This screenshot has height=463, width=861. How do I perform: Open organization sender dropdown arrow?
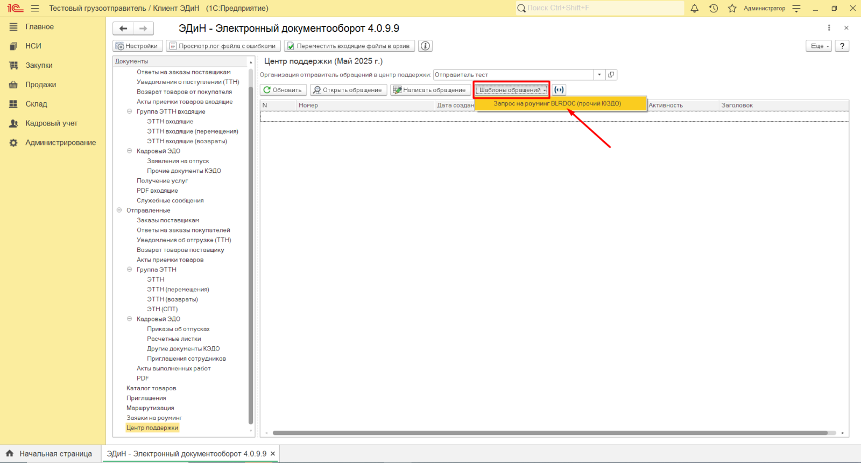tap(599, 75)
